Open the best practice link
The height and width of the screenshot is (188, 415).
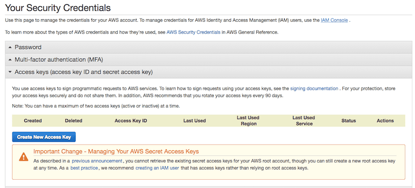[84, 168]
